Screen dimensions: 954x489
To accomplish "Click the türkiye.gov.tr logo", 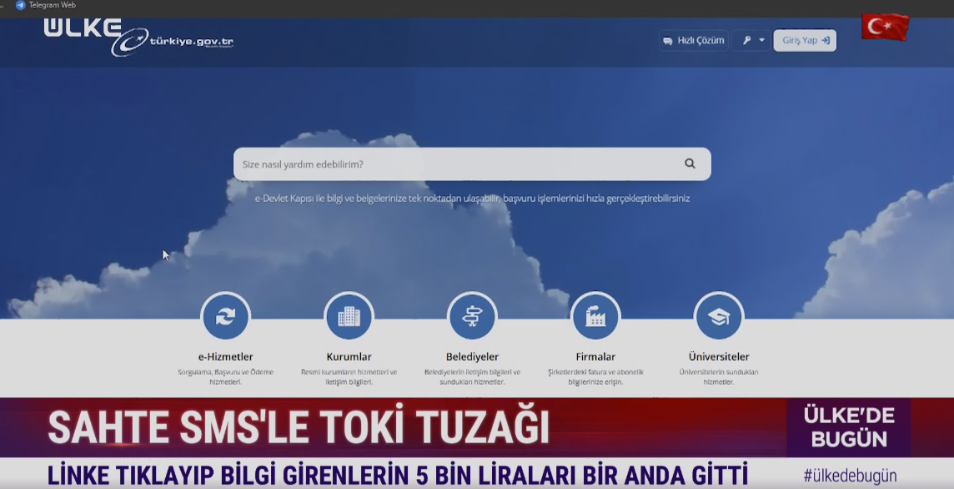I will (x=173, y=42).
